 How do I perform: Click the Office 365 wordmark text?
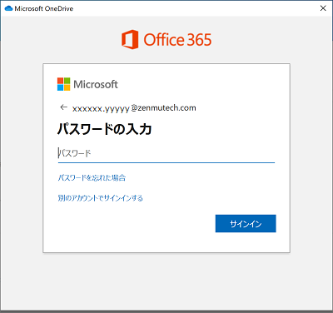177,40
